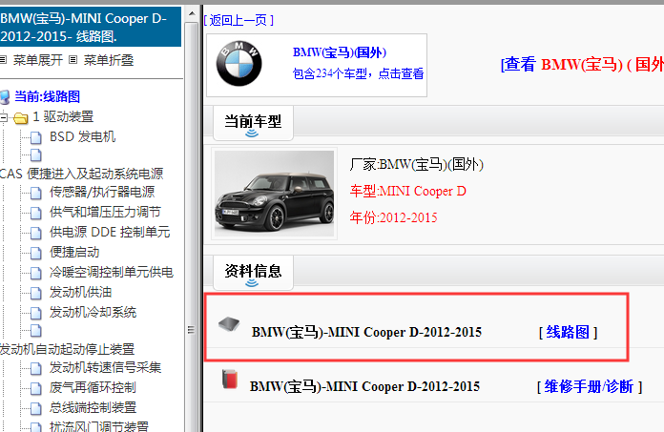Select 发动机转速信号采集 tree item
This screenshot has width=664, height=432.
click(106, 367)
